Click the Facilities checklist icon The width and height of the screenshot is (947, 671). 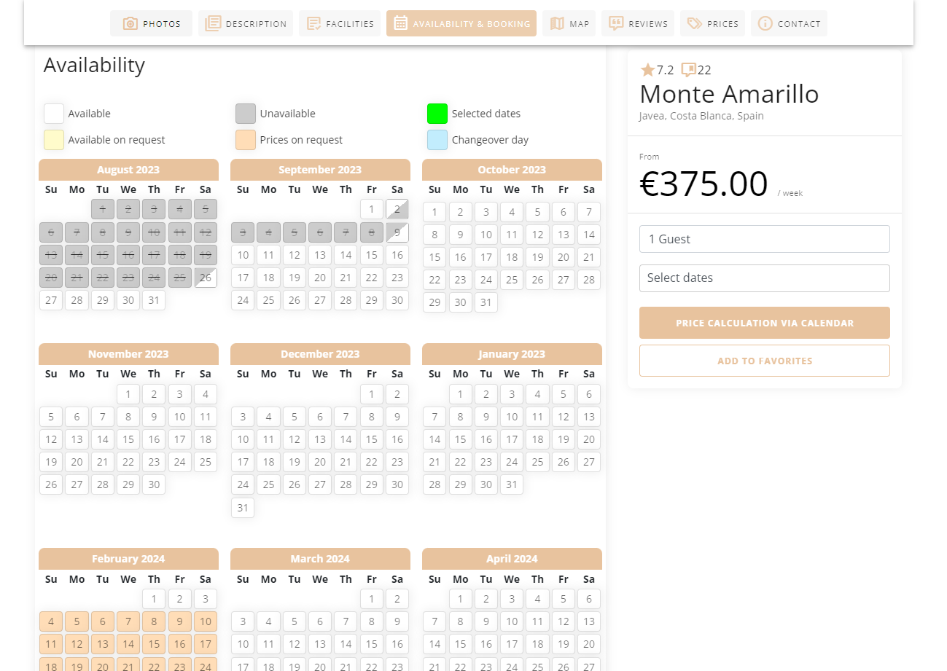click(313, 23)
